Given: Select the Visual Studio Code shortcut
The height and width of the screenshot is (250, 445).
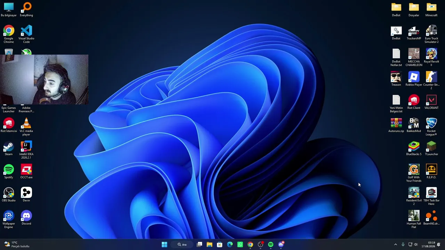Looking at the screenshot, I should click(26, 34).
